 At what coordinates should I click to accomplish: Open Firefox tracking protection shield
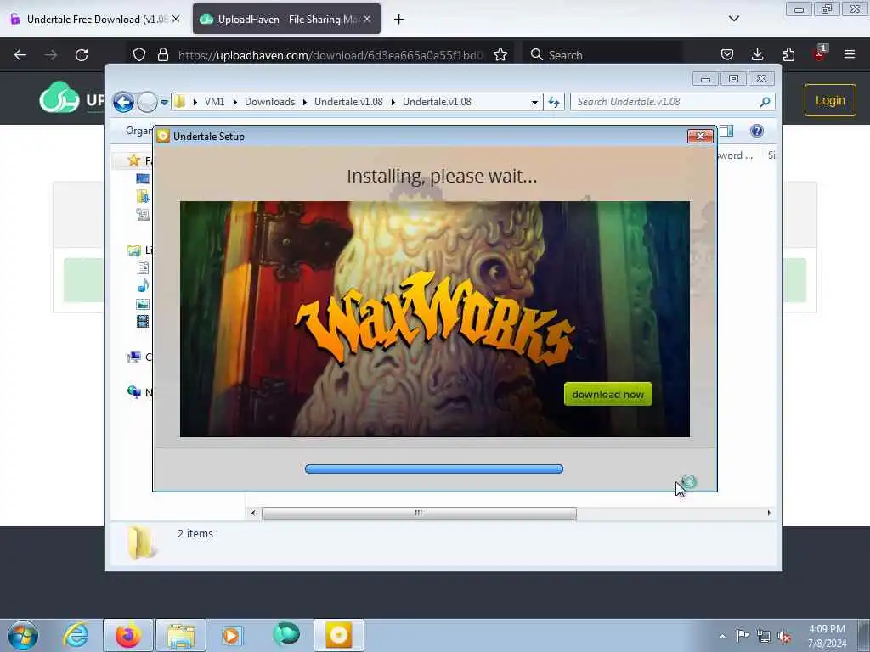coord(139,54)
